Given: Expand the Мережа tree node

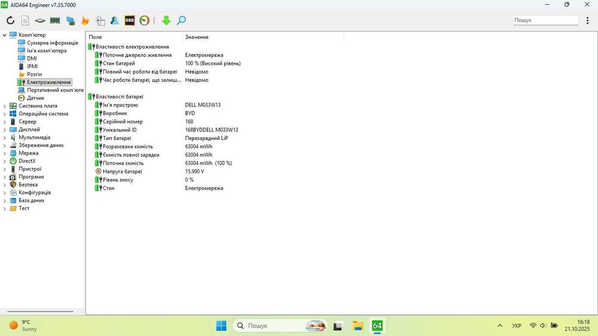Looking at the screenshot, I should pyautogui.click(x=5, y=153).
